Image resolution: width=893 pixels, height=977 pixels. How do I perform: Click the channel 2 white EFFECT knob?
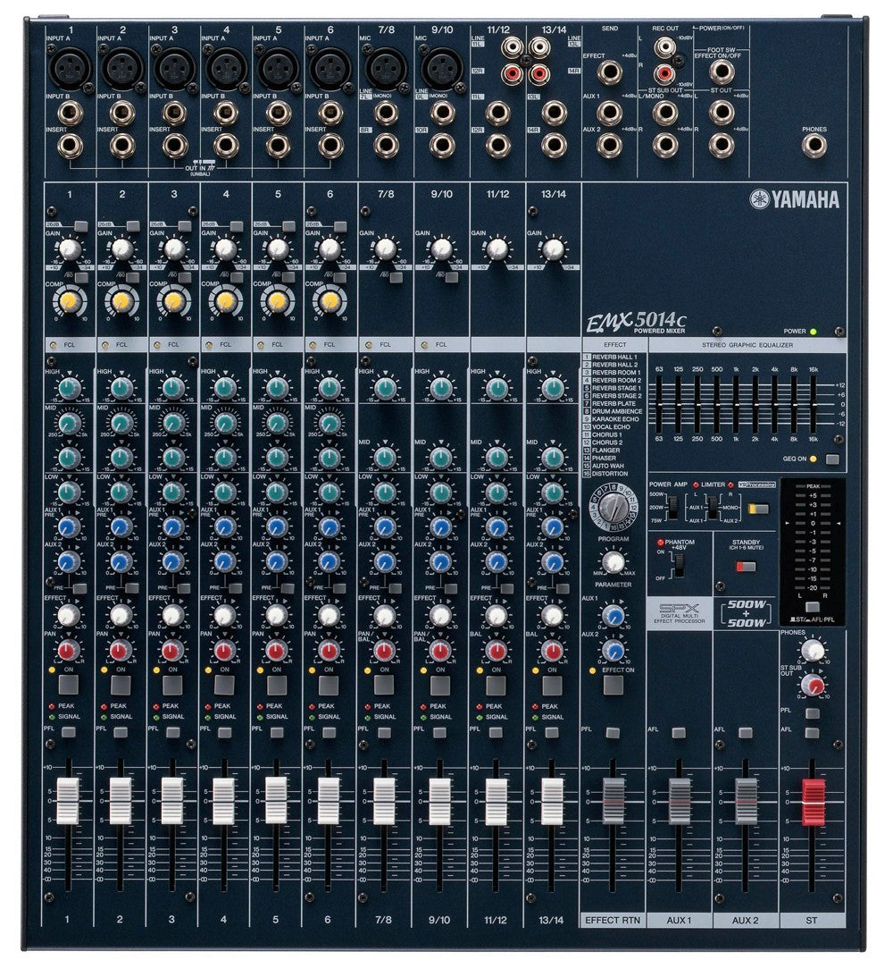[121, 616]
